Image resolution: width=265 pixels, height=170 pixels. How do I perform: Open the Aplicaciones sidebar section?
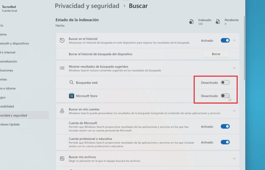(x=6, y=70)
